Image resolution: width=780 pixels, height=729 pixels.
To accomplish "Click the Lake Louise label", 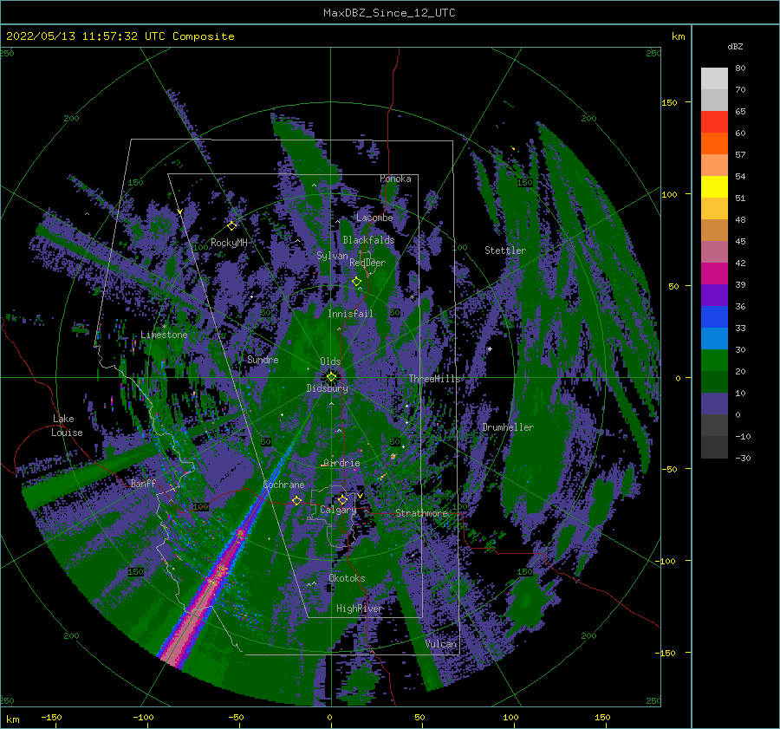I will [x=67, y=426].
